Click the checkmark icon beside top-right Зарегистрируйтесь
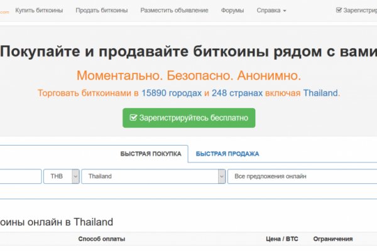 (x=339, y=11)
